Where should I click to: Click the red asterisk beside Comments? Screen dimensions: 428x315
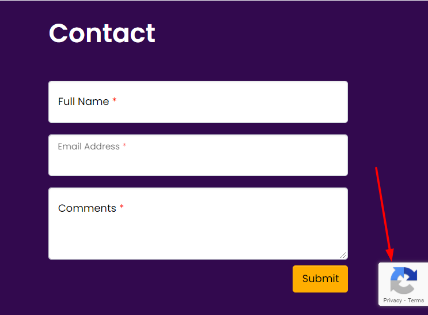(122, 207)
